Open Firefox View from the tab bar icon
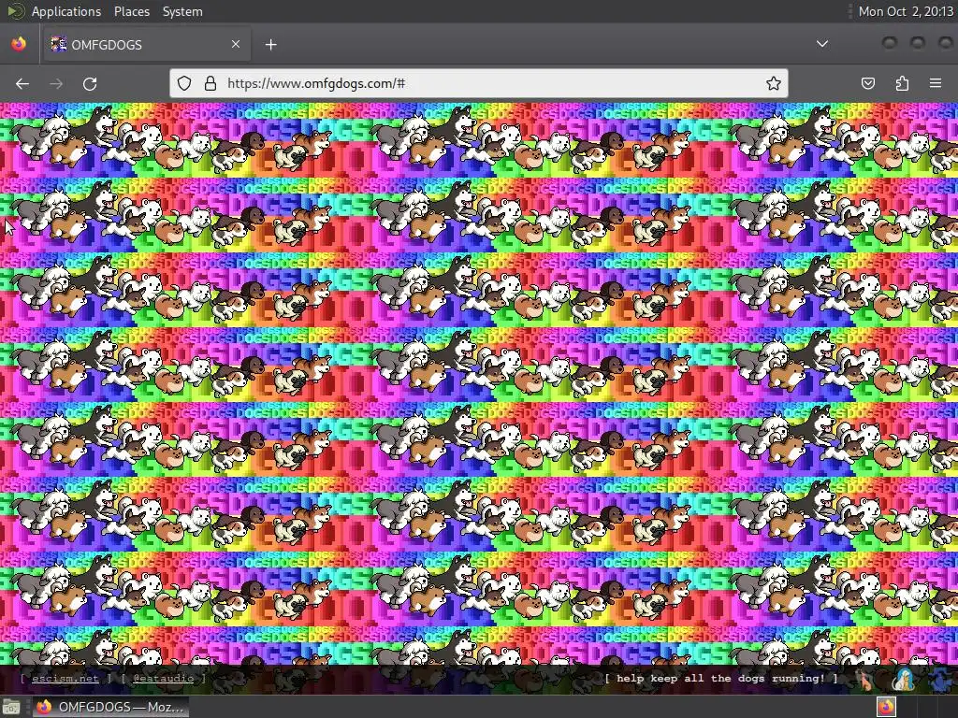 tap(19, 44)
